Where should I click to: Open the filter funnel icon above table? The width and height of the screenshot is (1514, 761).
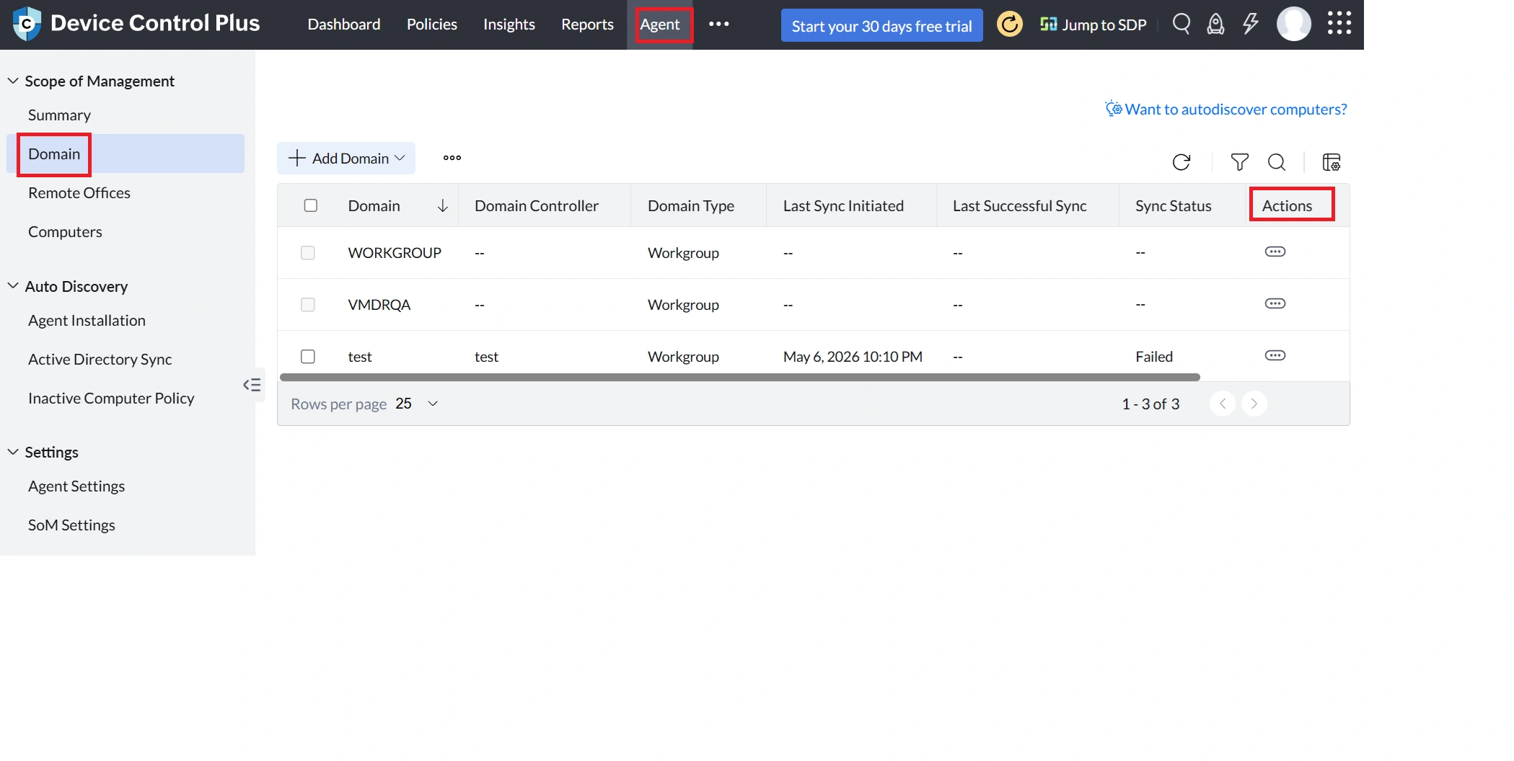1239,162
